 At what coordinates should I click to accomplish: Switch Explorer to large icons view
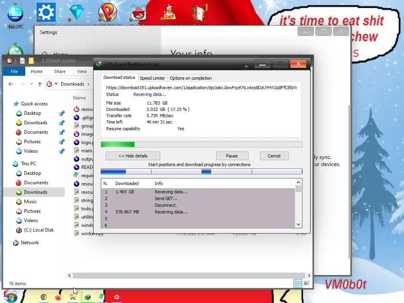click(307, 283)
